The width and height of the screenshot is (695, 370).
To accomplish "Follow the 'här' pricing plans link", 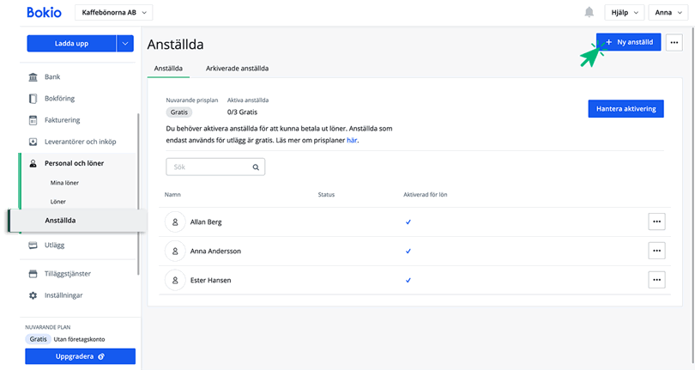I will coord(352,140).
